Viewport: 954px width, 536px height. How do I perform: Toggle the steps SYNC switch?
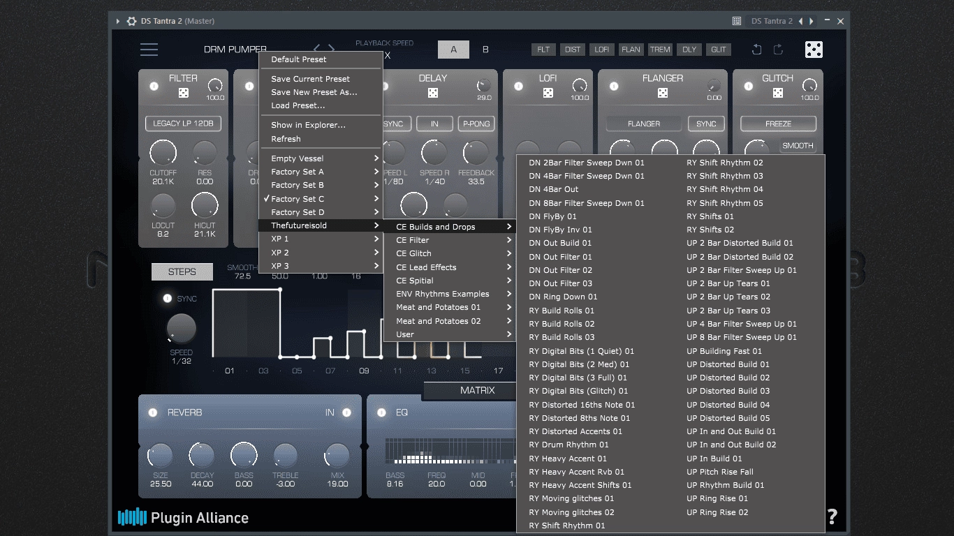(x=167, y=299)
